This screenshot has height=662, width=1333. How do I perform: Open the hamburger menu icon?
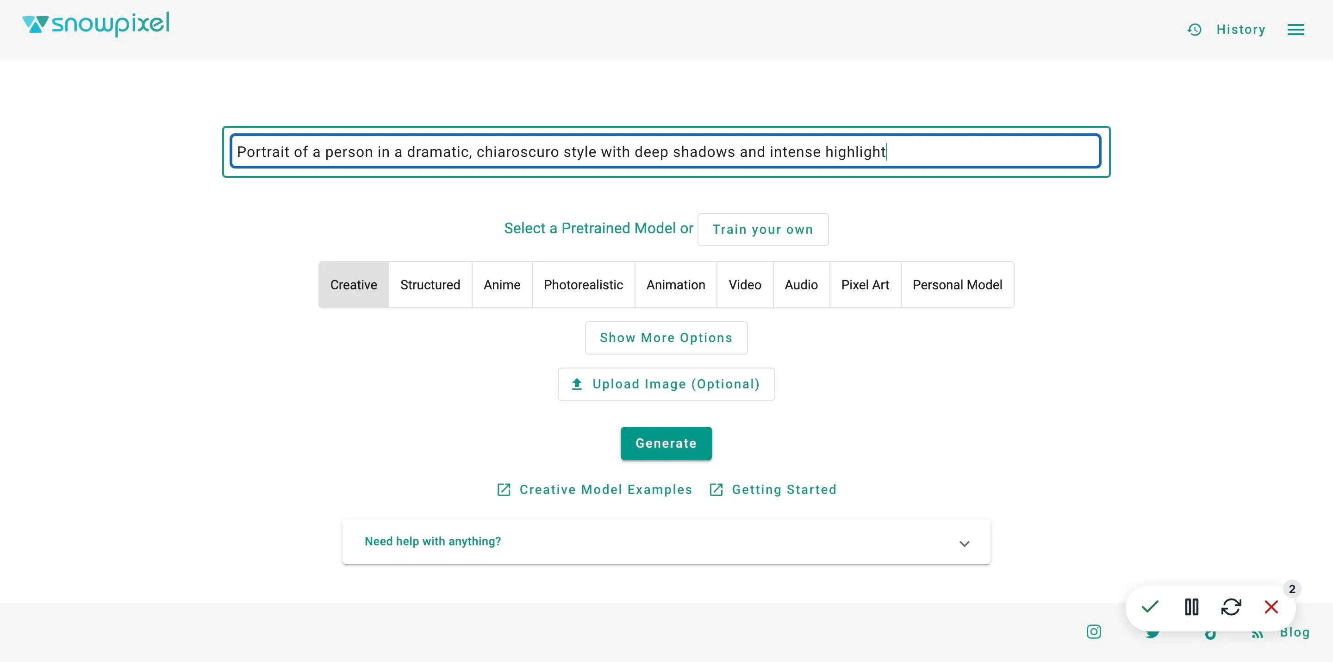(1295, 30)
